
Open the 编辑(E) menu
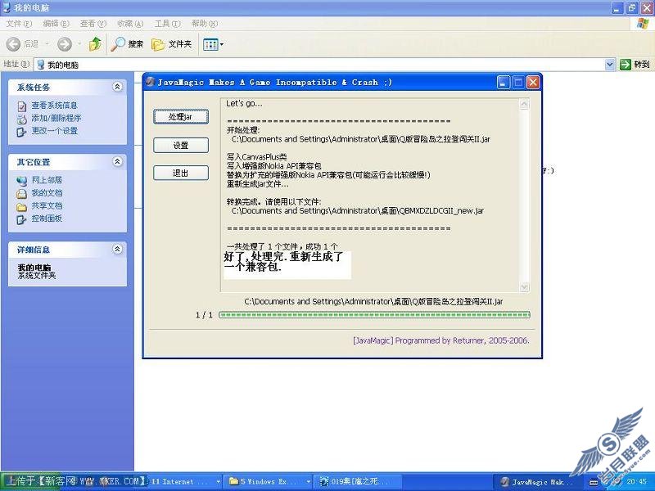[56, 24]
